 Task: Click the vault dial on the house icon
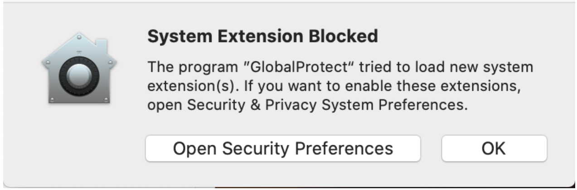pyautogui.click(x=79, y=77)
